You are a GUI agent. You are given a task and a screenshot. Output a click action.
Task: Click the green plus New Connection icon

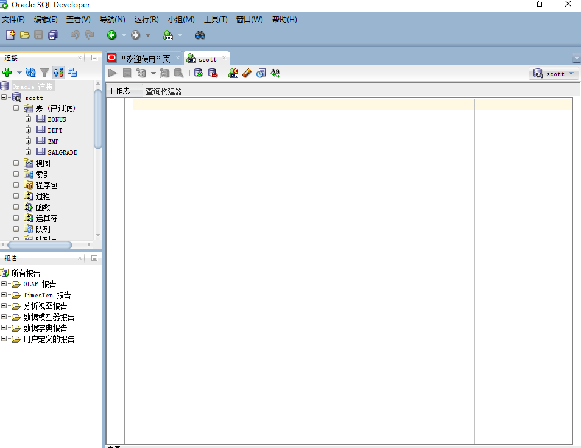pos(7,73)
